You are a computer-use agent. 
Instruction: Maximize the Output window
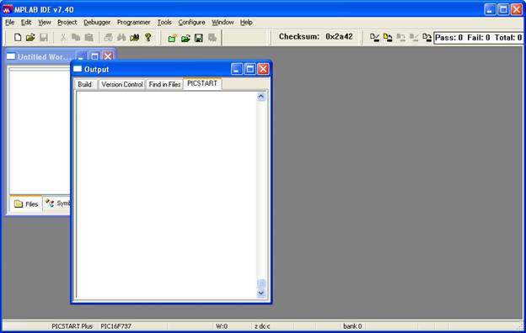pyautogui.click(x=250, y=69)
